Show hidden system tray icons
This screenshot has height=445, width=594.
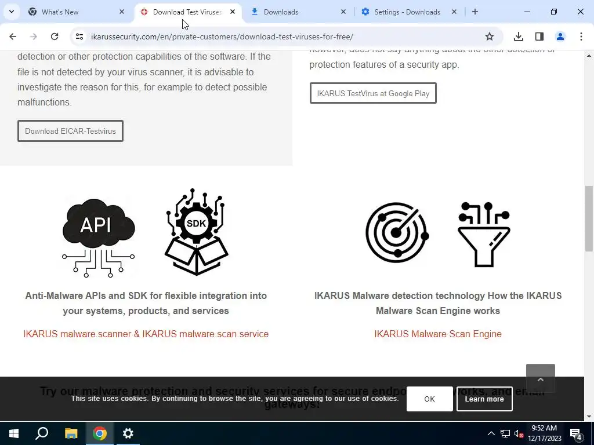[x=491, y=433]
